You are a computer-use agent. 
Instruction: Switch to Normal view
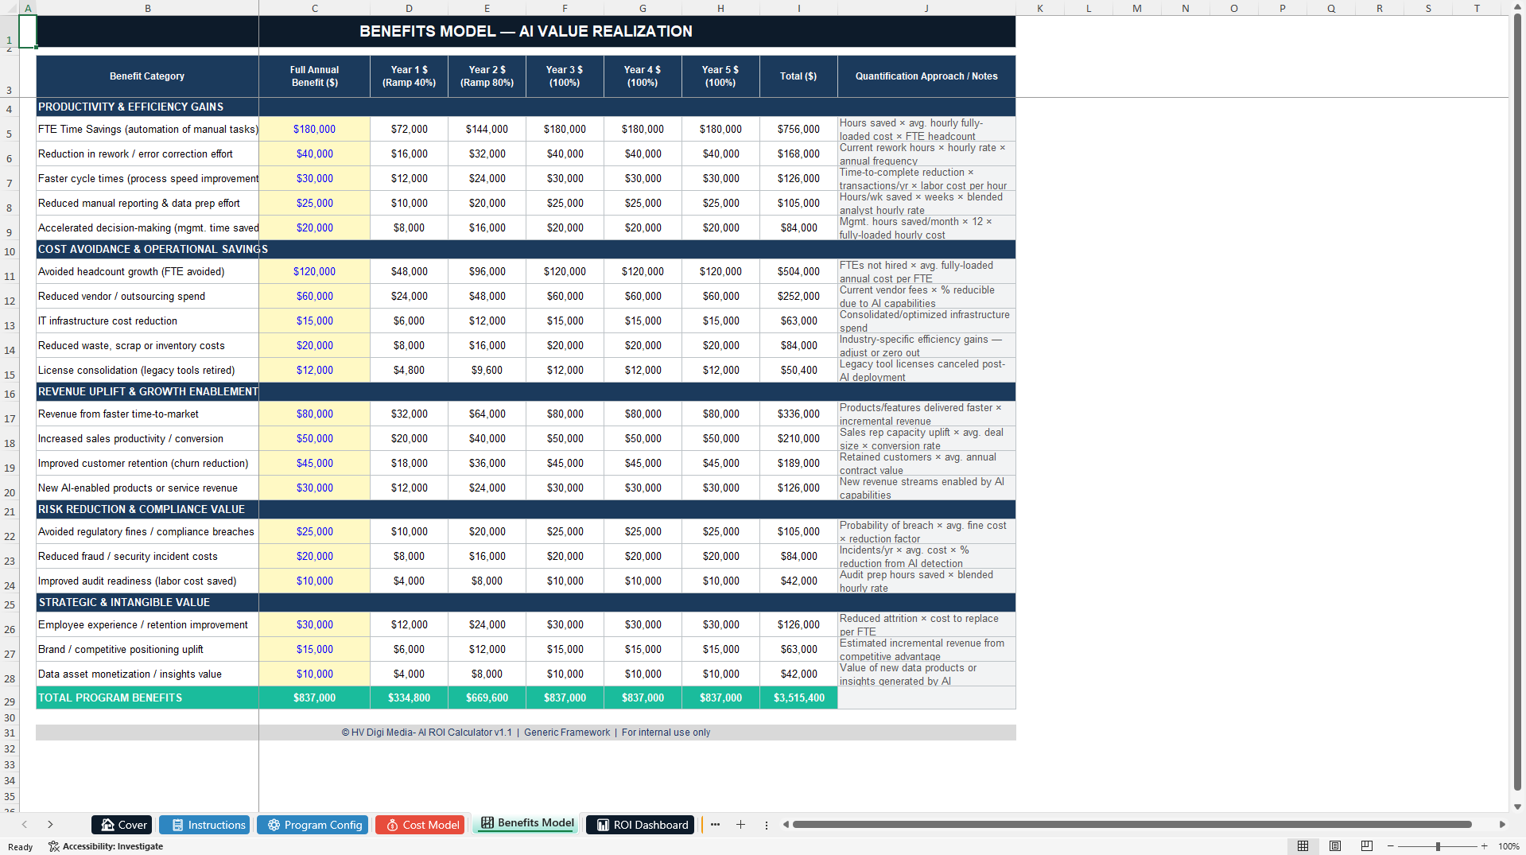coord(1303,846)
